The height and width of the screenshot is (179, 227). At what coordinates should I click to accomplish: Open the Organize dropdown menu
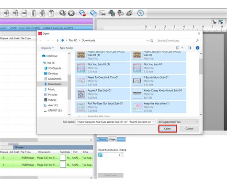coord(47,48)
